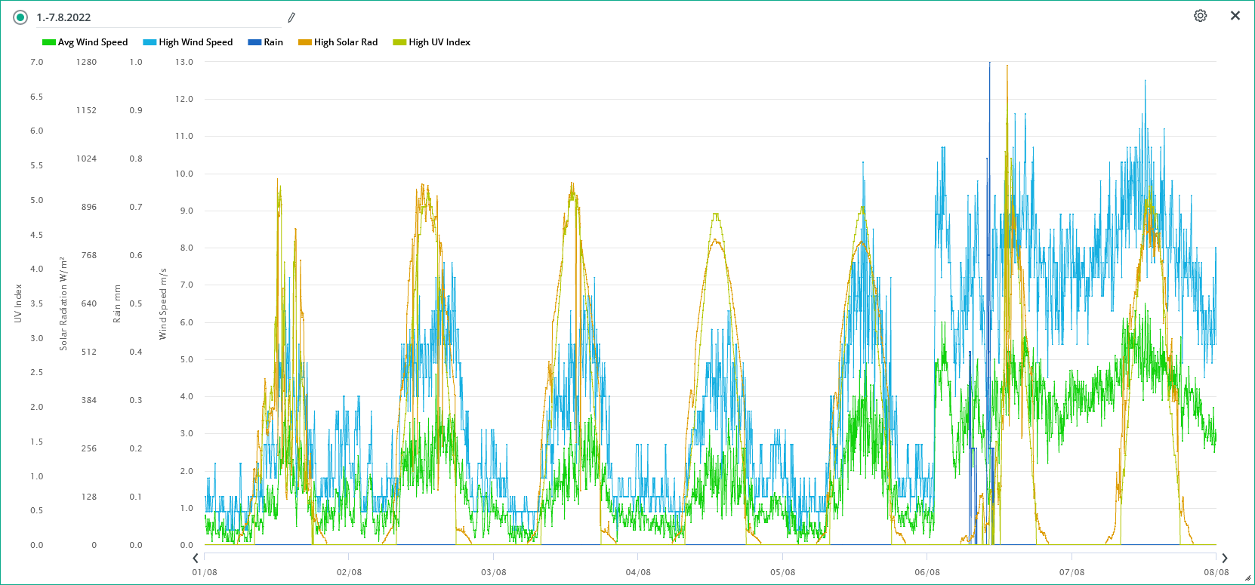Toggle the High UV Index legend label
1255x585 pixels.
point(439,42)
